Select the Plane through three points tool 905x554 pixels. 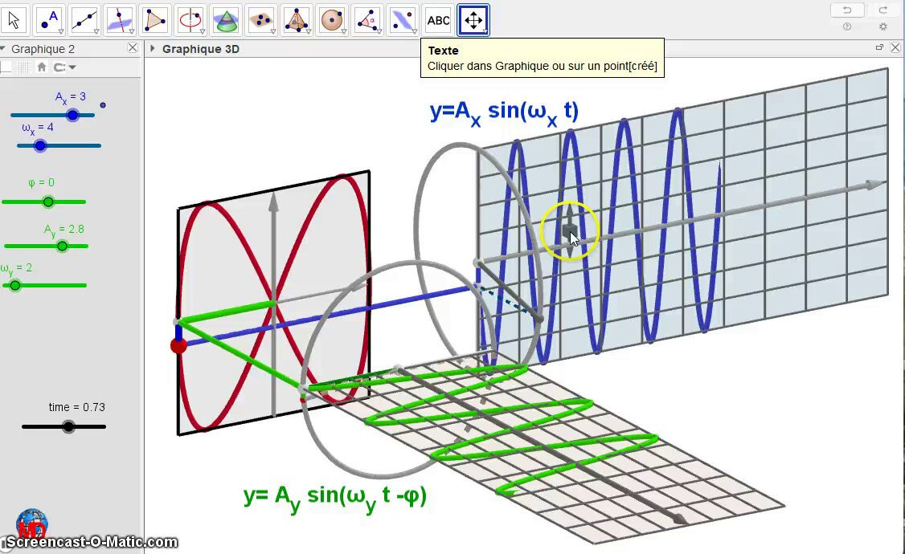[261, 20]
